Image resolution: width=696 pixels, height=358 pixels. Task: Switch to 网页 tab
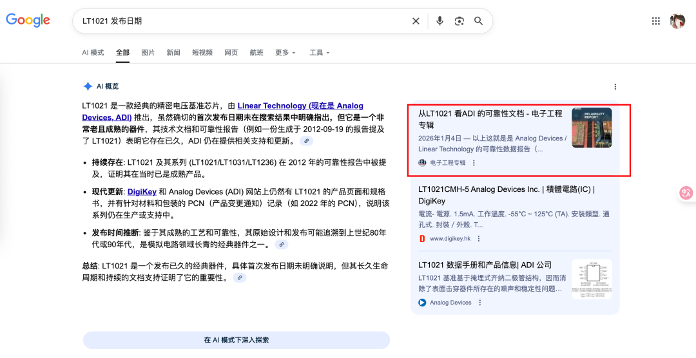coord(231,52)
